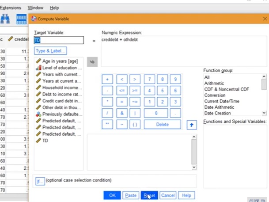This screenshot has width=269, height=202.
Task: Click the division slash key
Action: pyautogui.click(x=107, y=113)
